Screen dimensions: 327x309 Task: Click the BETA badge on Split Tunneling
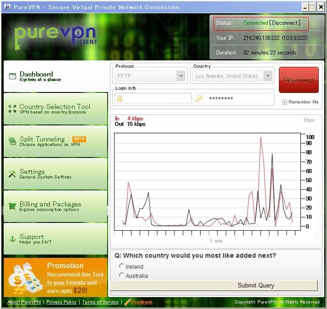pos(79,139)
